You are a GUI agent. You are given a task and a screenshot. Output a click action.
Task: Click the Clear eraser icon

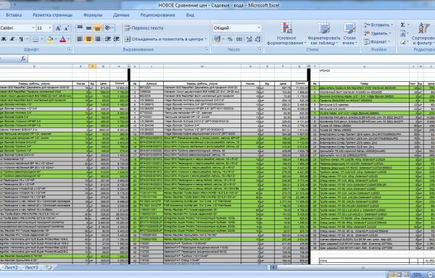pos(403,42)
